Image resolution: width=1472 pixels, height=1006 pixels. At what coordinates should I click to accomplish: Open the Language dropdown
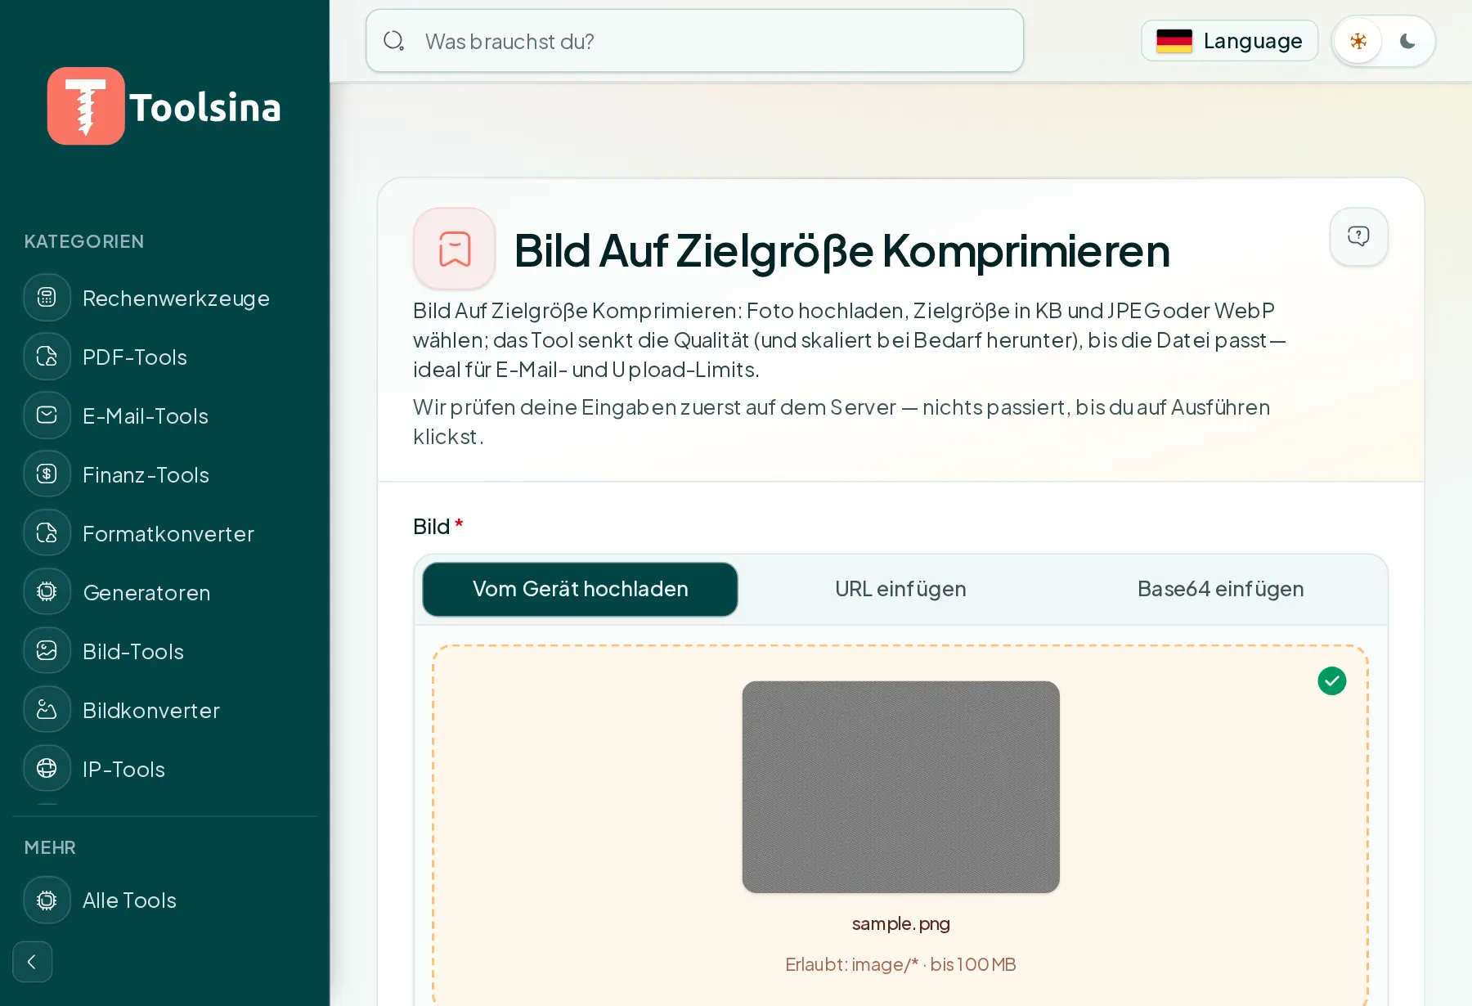pyautogui.click(x=1229, y=41)
